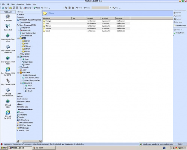Click Copy From in right panel

[x=179, y=33]
